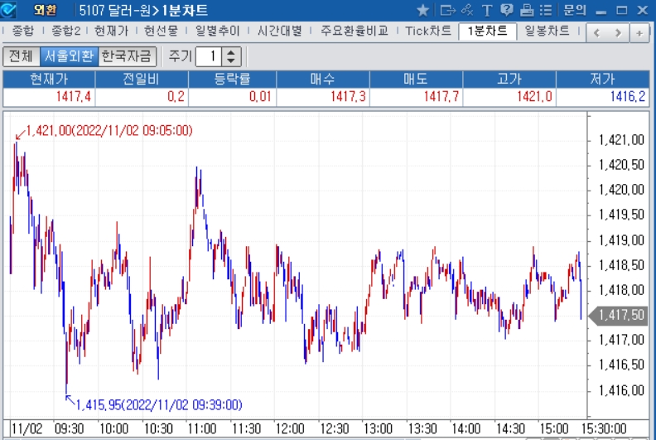This screenshot has width=656, height=440.
Task: Click the 0.2 previous-day change value
Action: [x=176, y=97]
